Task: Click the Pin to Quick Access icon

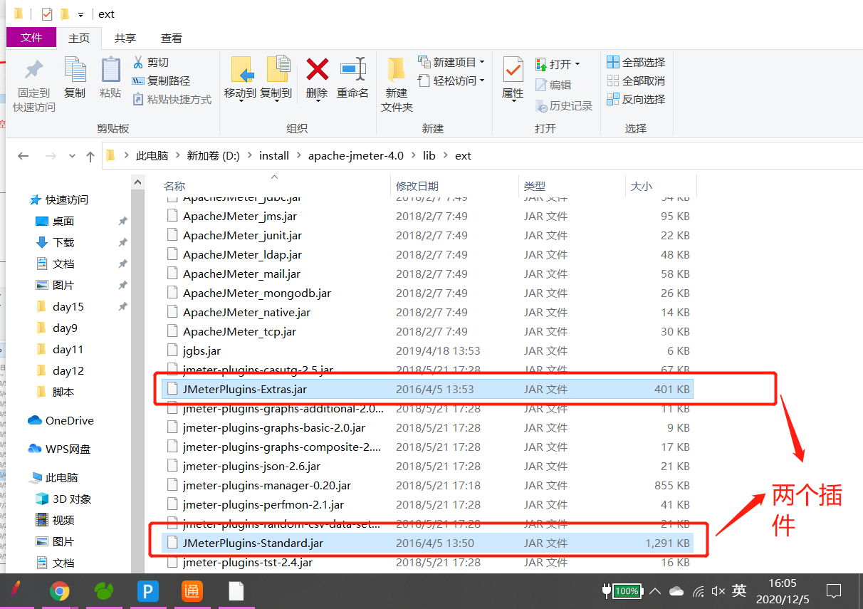Action: point(33,71)
